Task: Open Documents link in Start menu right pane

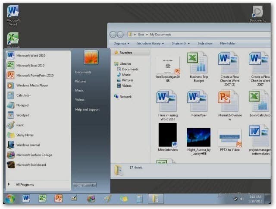Action: point(83,72)
